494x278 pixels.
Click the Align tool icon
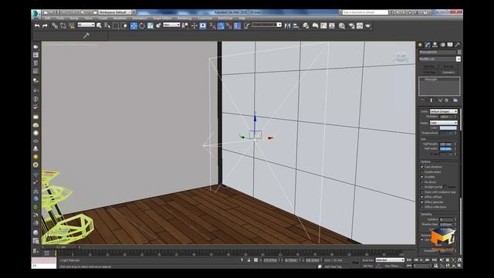pos(296,25)
